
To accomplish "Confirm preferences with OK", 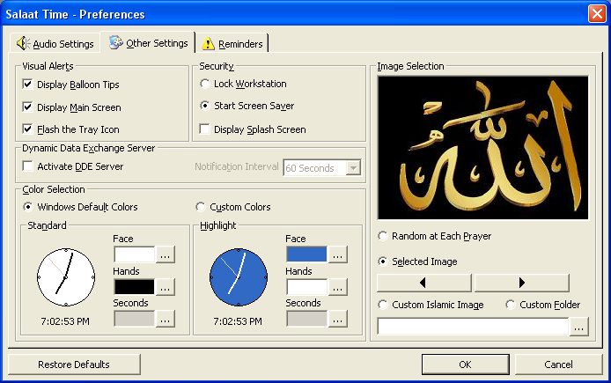I will point(465,365).
